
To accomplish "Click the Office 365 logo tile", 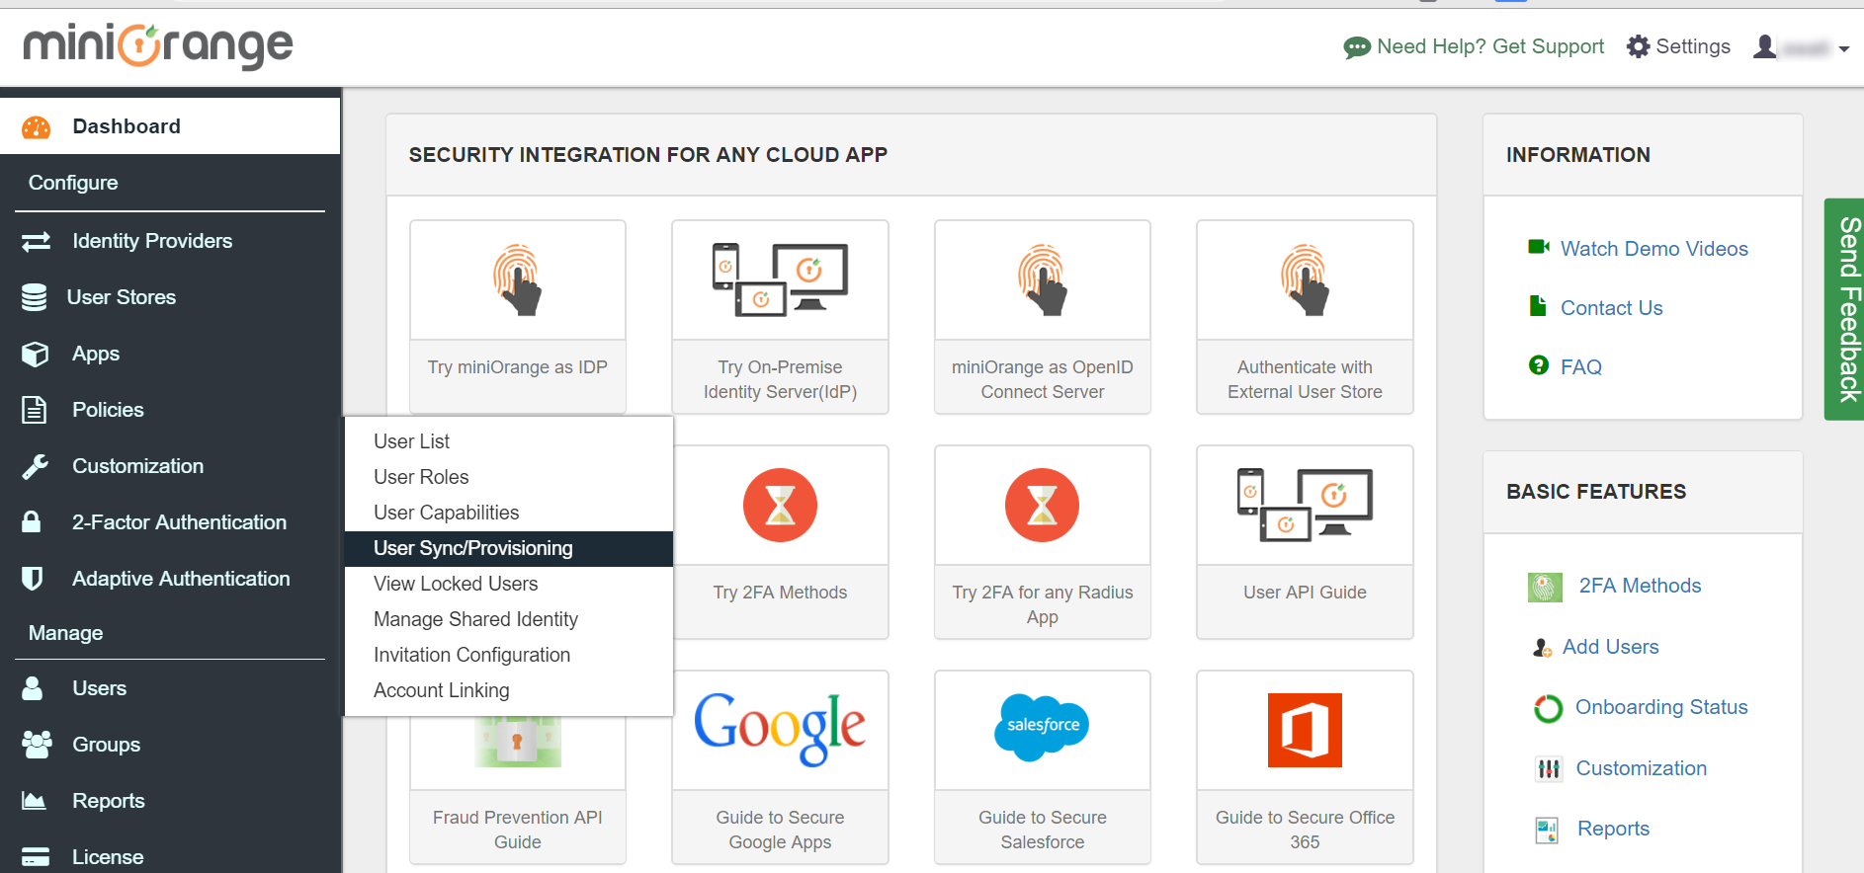I will (1304, 730).
